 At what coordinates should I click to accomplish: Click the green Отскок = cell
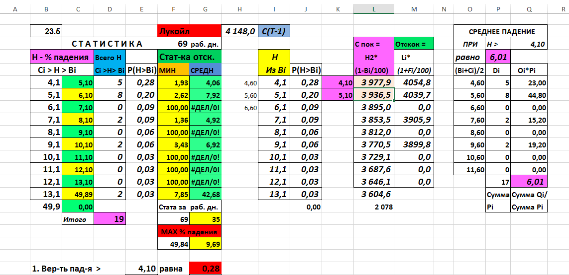coord(414,44)
